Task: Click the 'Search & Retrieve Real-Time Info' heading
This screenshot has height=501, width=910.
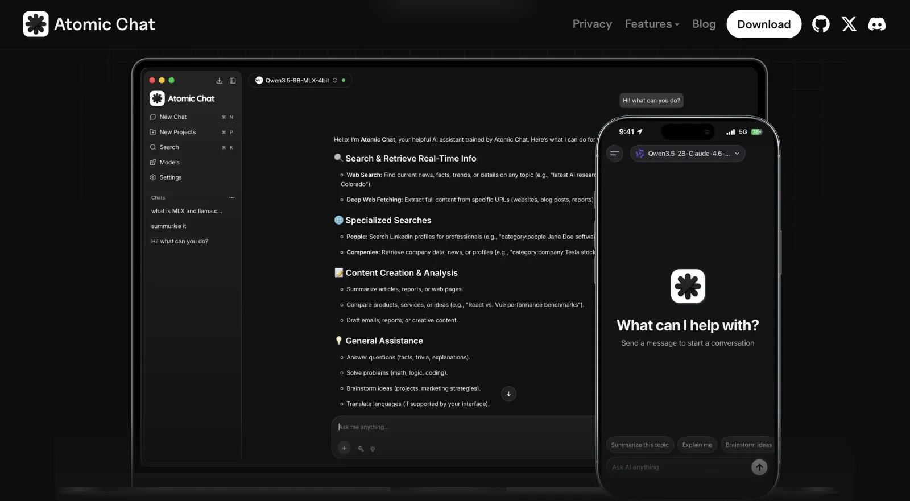Action: [x=411, y=159]
